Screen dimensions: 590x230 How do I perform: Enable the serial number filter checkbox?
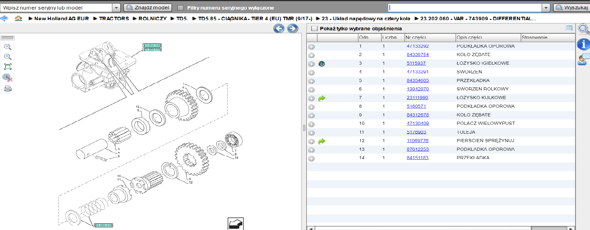(x=180, y=8)
